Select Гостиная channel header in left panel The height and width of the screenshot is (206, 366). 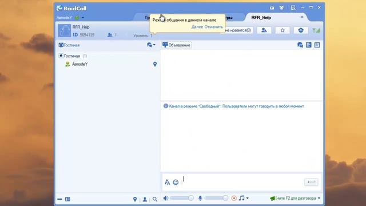[x=69, y=45]
